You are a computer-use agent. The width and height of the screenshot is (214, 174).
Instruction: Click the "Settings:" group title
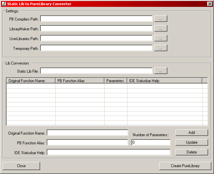pyautogui.click(x=12, y=11)
